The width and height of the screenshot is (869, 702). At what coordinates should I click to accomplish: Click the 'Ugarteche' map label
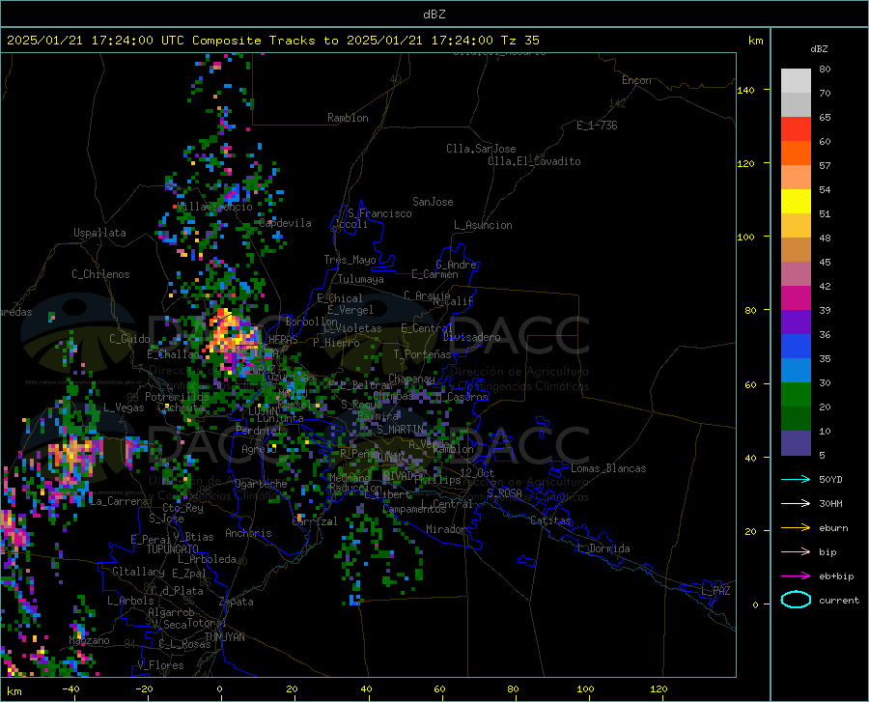click(261, 484)
